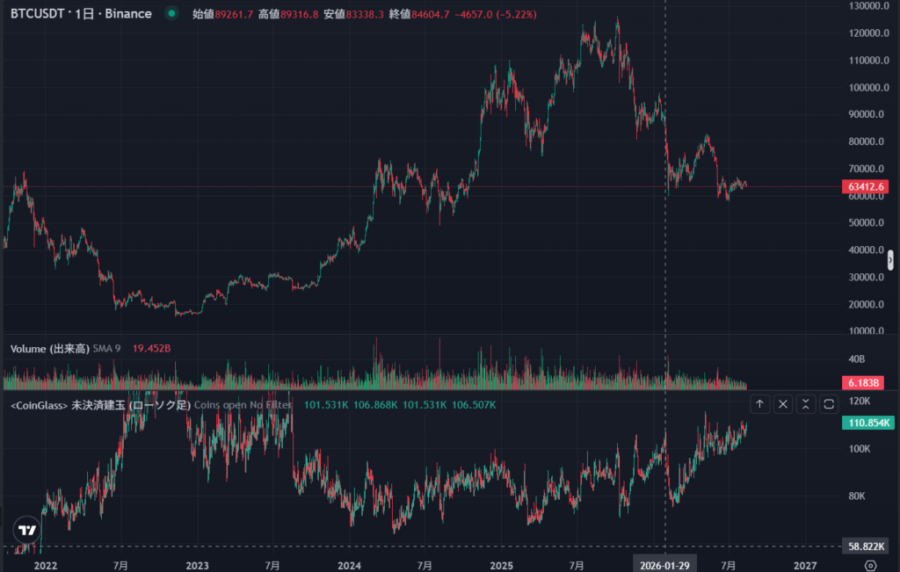Move the CoinGlass pane up with the arrow icon
The height and width of the screenshot is (572, 900).
(759, 404)
